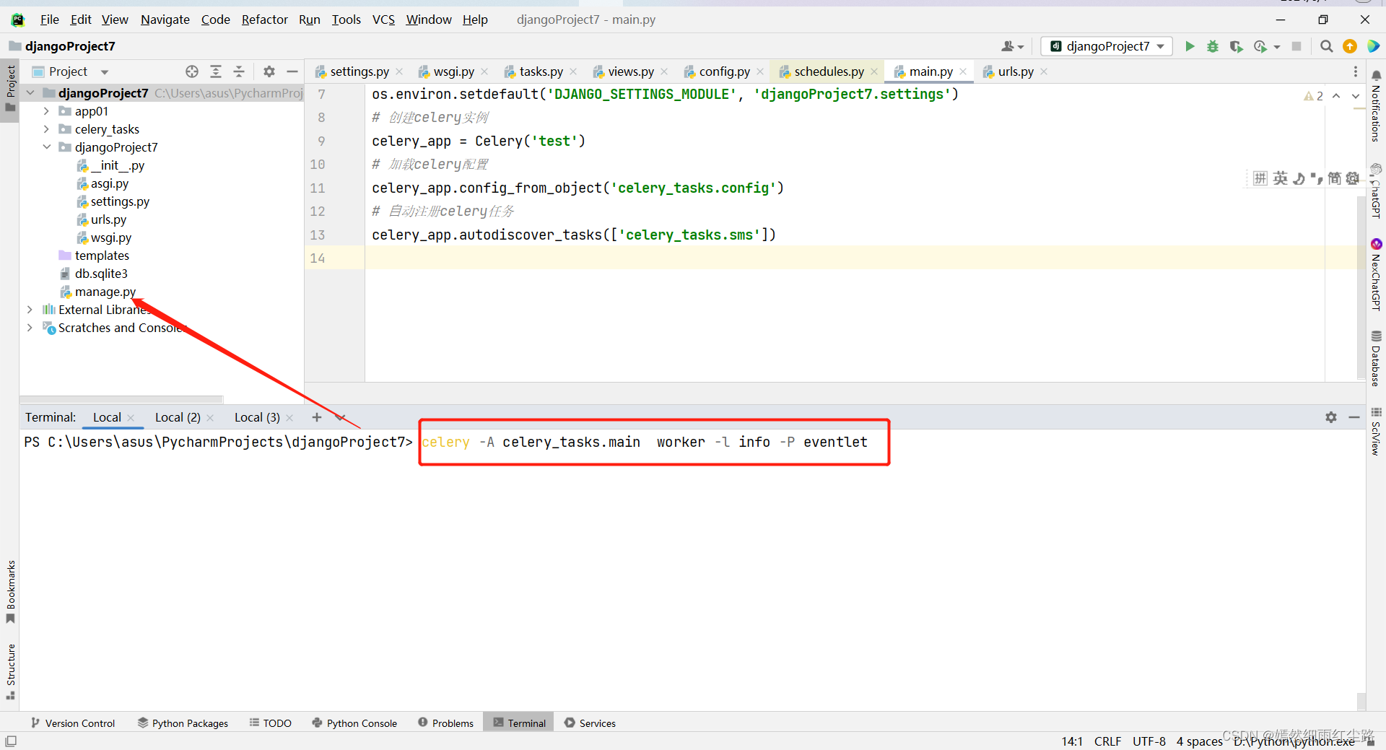Open Search Everywhere with the magnifier icon
This screenshot has width=1386, height=750.
[1326, 46]
